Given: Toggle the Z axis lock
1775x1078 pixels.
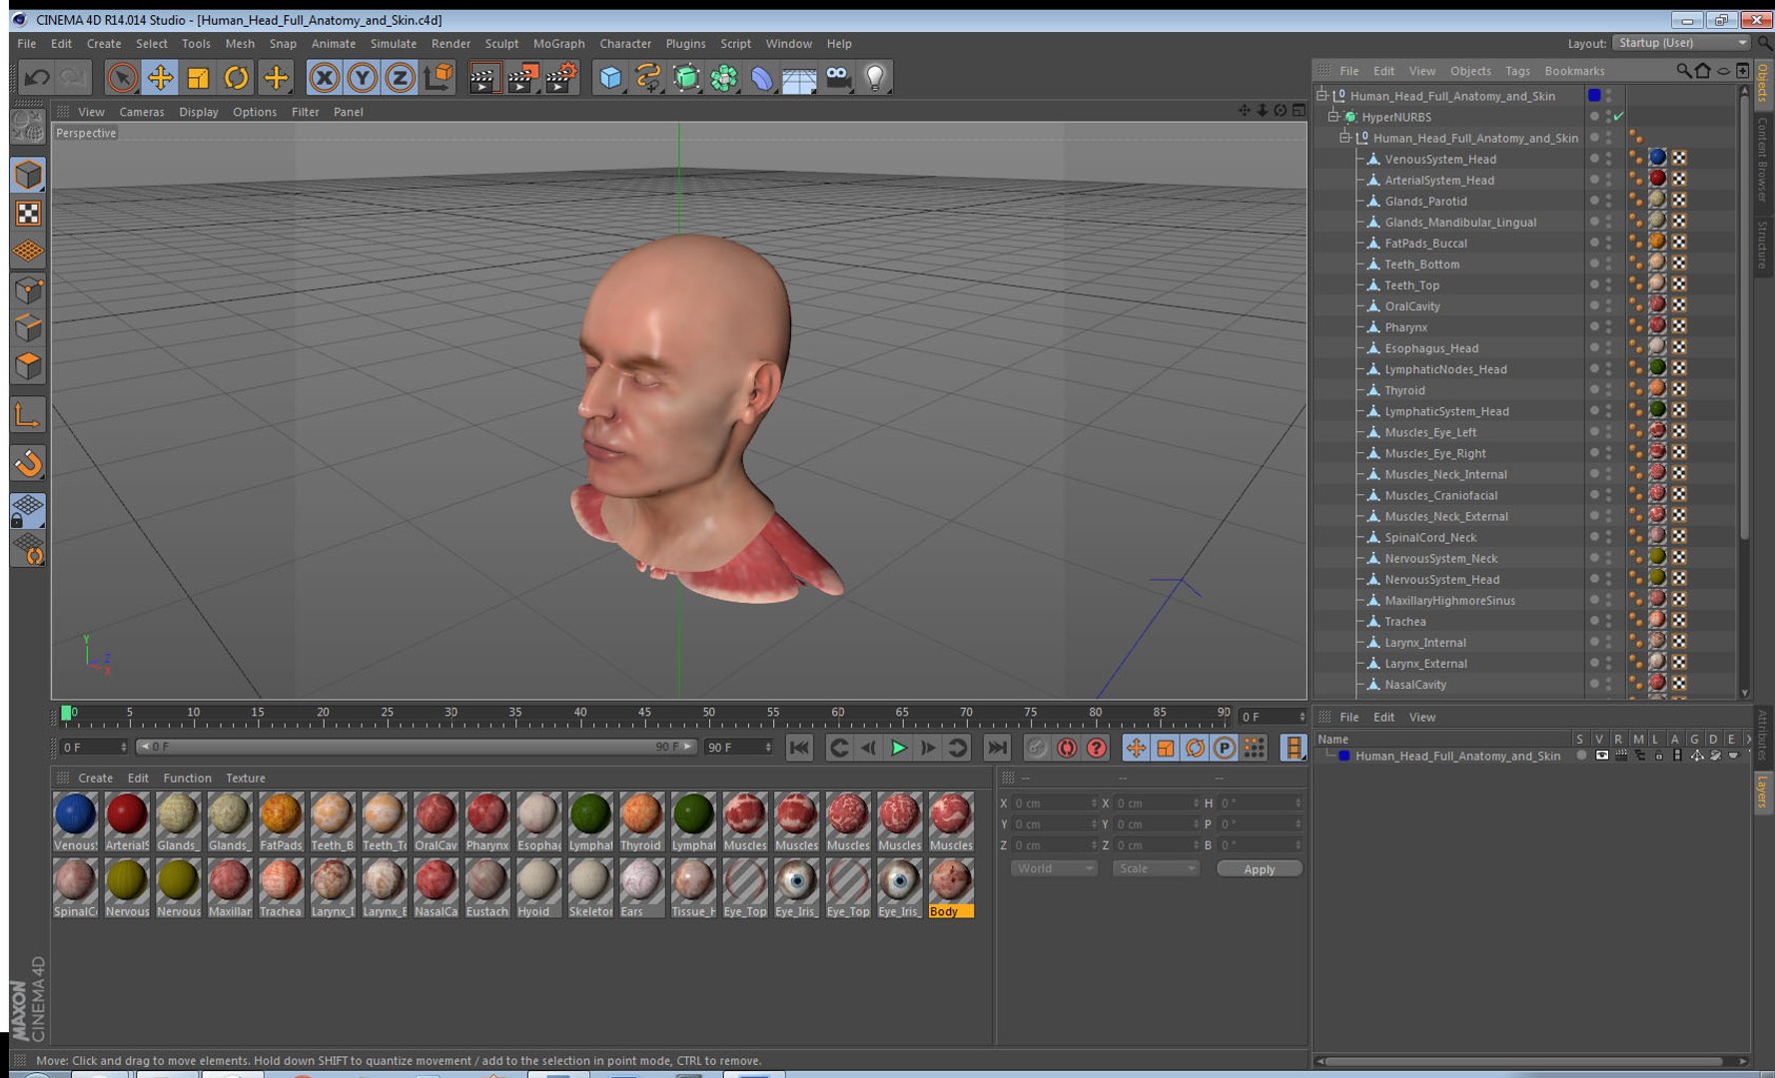Looking at the screenshot, I should tap(400, 77).
